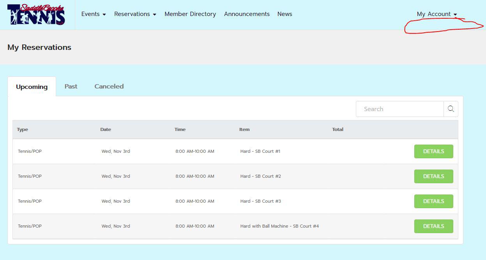
Task: Go to the Announcements page
Action: (x=247, y=14)
